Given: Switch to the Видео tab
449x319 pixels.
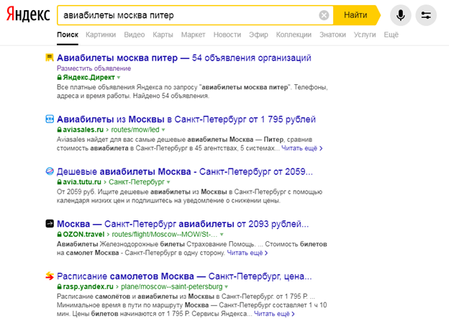Looking at the screenshot, I should click(135, 35).
